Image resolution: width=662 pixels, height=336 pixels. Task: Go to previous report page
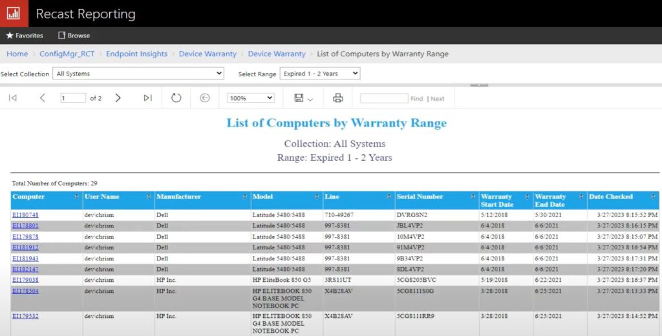[x=43, y=98]
